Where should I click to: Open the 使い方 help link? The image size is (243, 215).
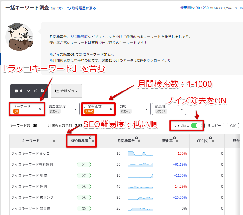tap(57, 8)
